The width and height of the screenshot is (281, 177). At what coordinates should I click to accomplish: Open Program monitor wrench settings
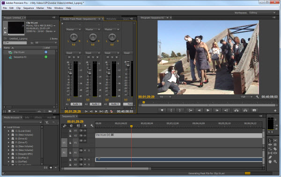point(257,97)
